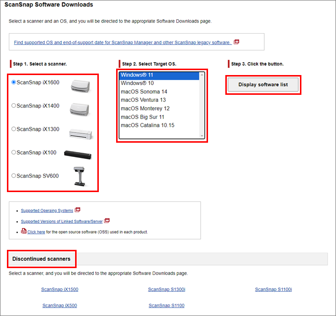Pick the ScanSnap iX100 radio option

(14, 152)
